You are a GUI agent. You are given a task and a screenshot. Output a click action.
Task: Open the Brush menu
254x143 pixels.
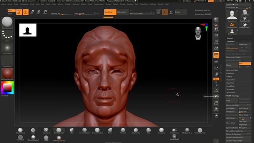point(10,4)
